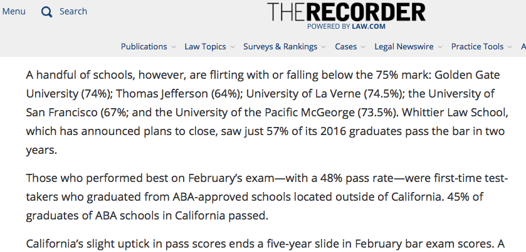Expand the Legal Newswire chevron
The height and width of the screenshot is (252, 526).
(440, 47)
